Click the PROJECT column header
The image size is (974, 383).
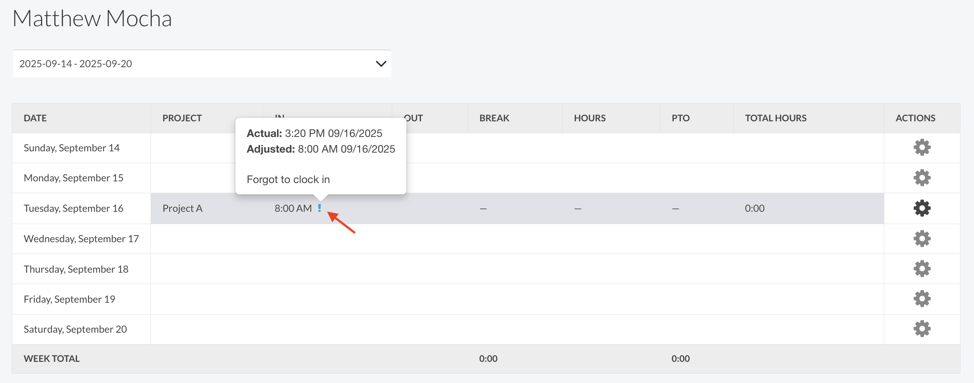coord(182,118)
